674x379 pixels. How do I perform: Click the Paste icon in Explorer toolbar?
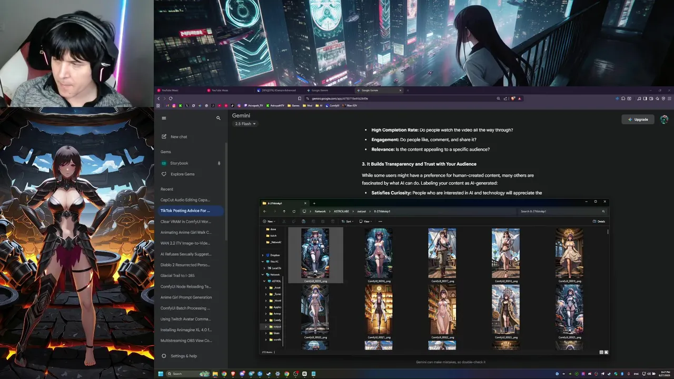304,221
